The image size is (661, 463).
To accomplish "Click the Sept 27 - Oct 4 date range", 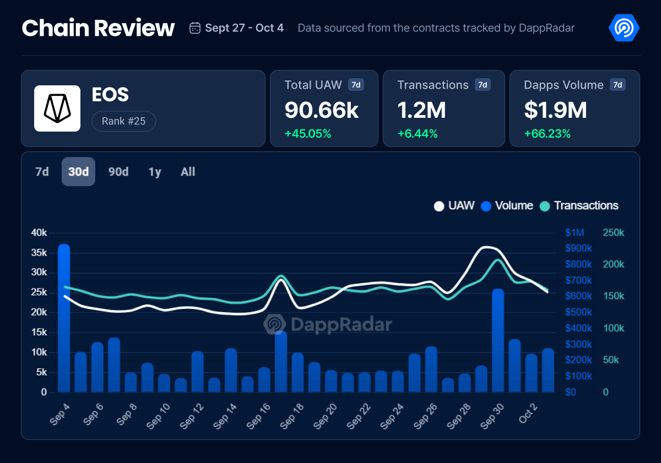I will (245, 28).
